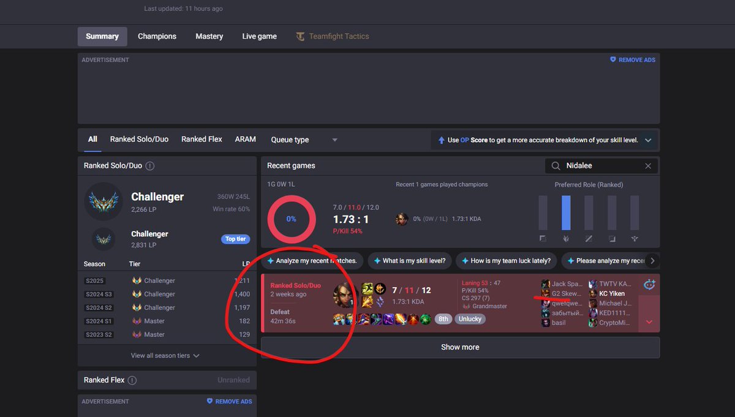Image resolution: width=735 pixels, height=417 pixels.
Task: Click the support role bar
Action: [x=635, y=212]
